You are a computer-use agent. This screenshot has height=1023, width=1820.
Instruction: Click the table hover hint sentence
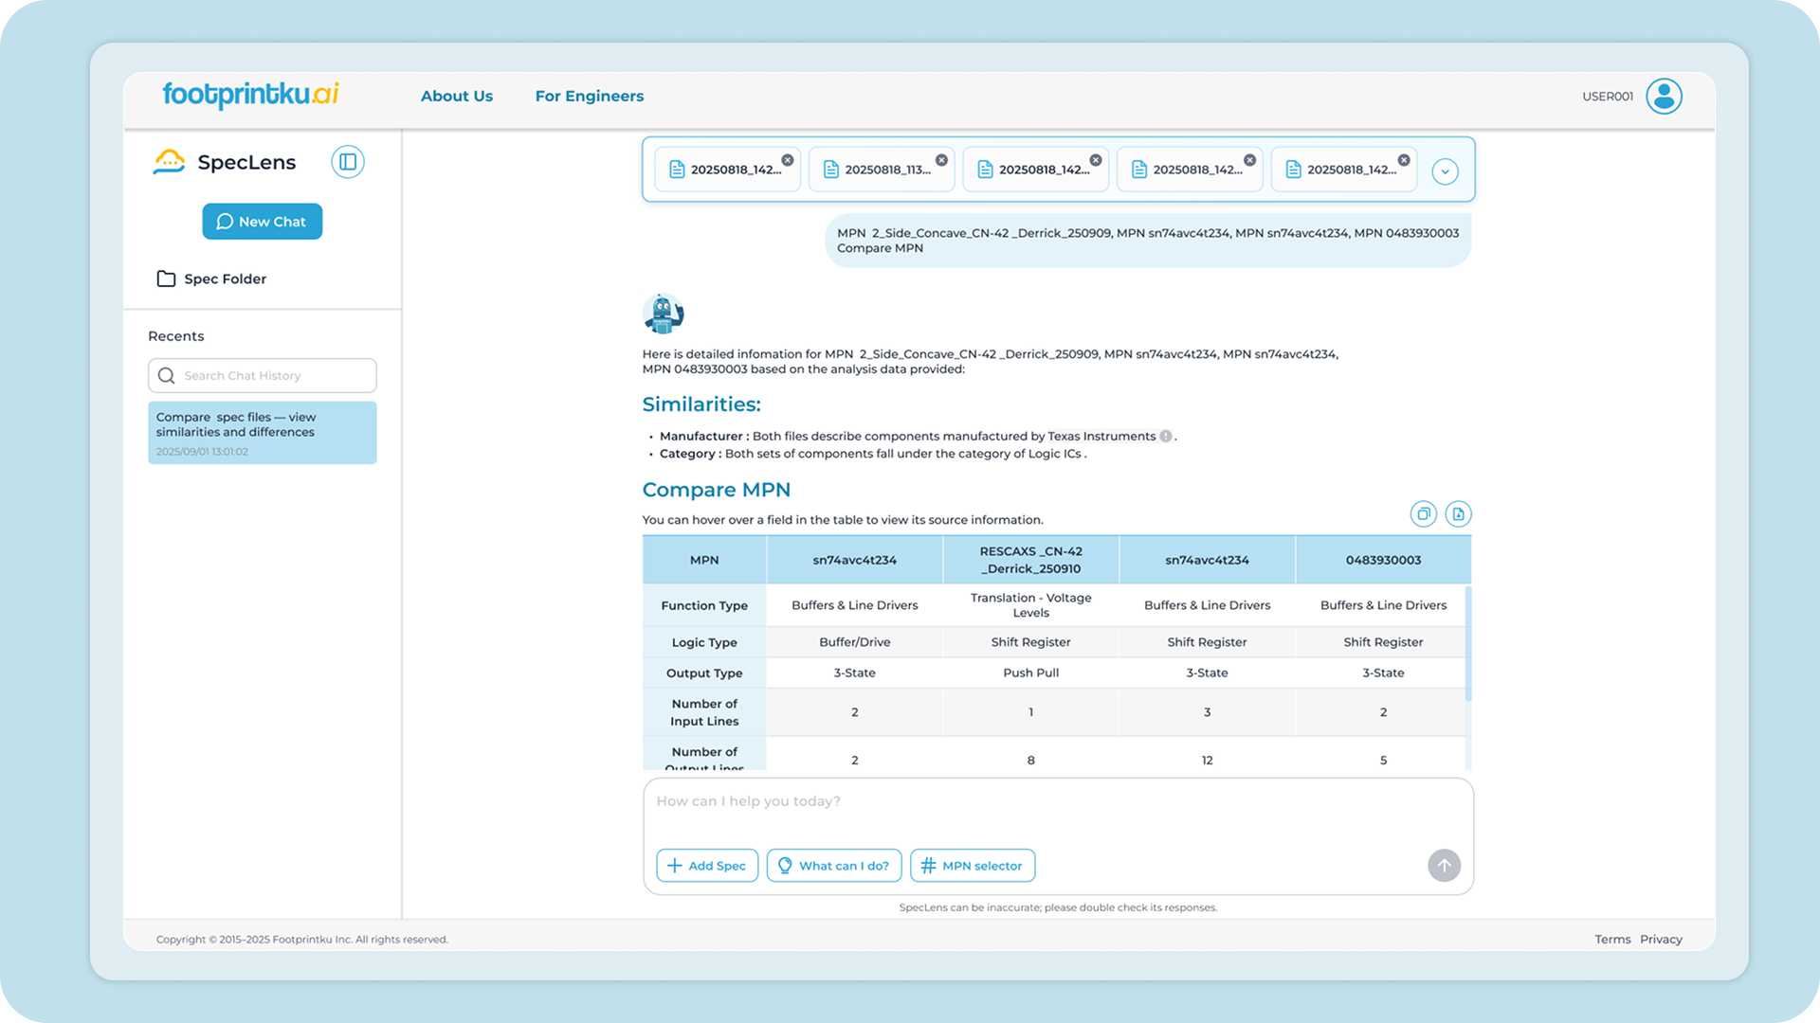[x=843, y=520]
